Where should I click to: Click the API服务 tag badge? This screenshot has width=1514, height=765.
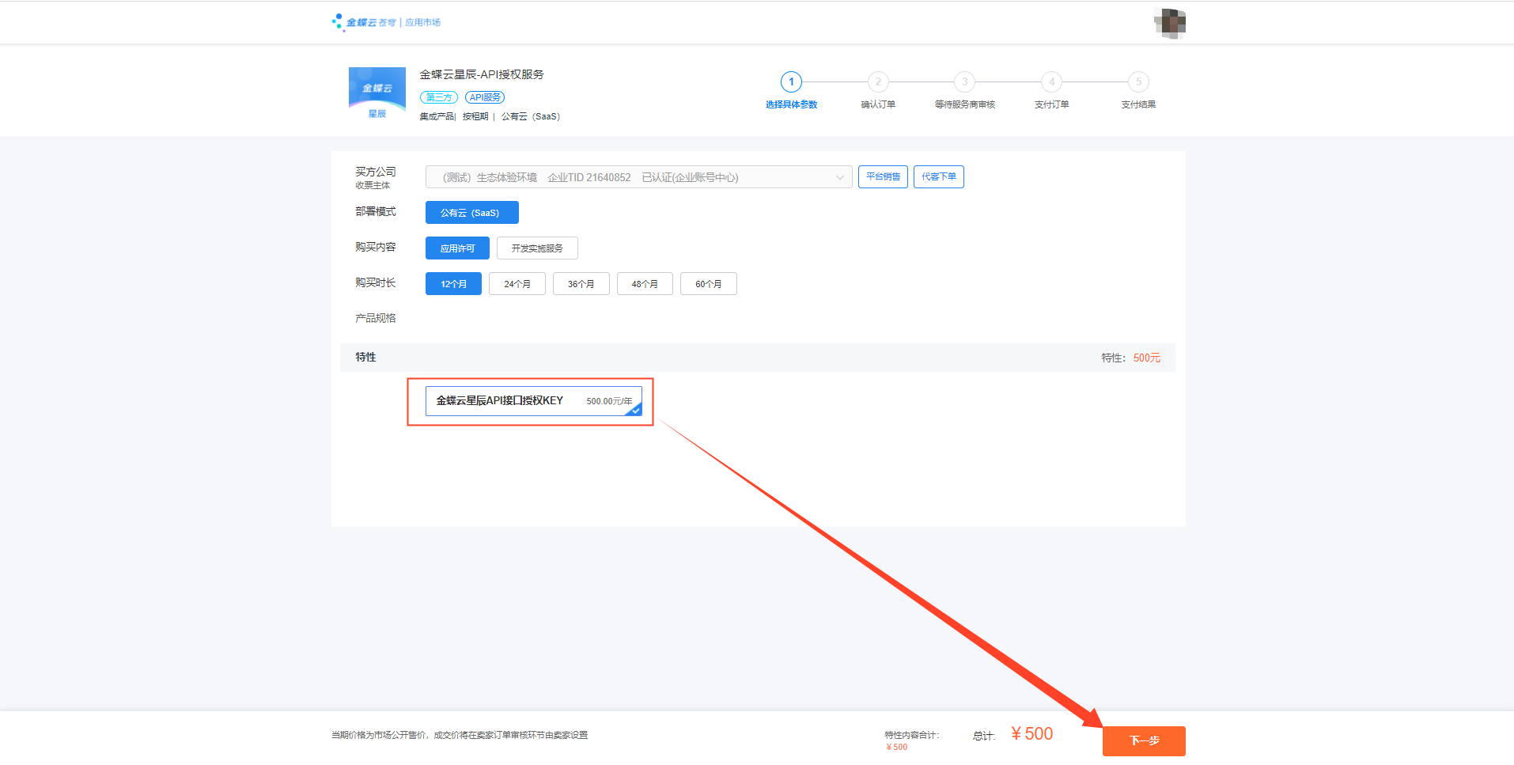(x=485, y=97)
